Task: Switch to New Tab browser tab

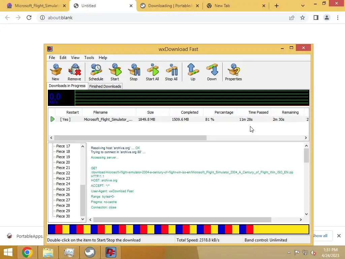Action: (236, 6)
